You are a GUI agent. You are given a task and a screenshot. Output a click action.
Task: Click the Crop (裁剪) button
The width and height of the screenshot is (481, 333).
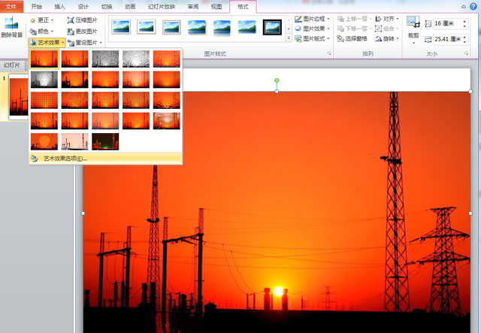click(413, 29)
